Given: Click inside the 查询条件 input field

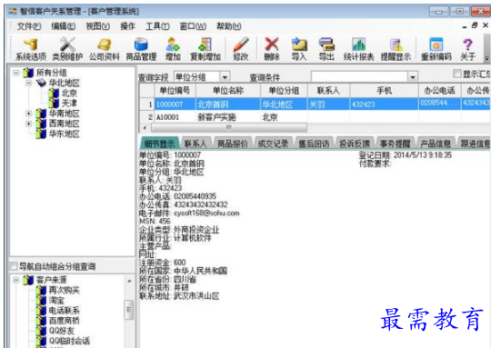Looking at the screenshot, I should coord(359,76).
